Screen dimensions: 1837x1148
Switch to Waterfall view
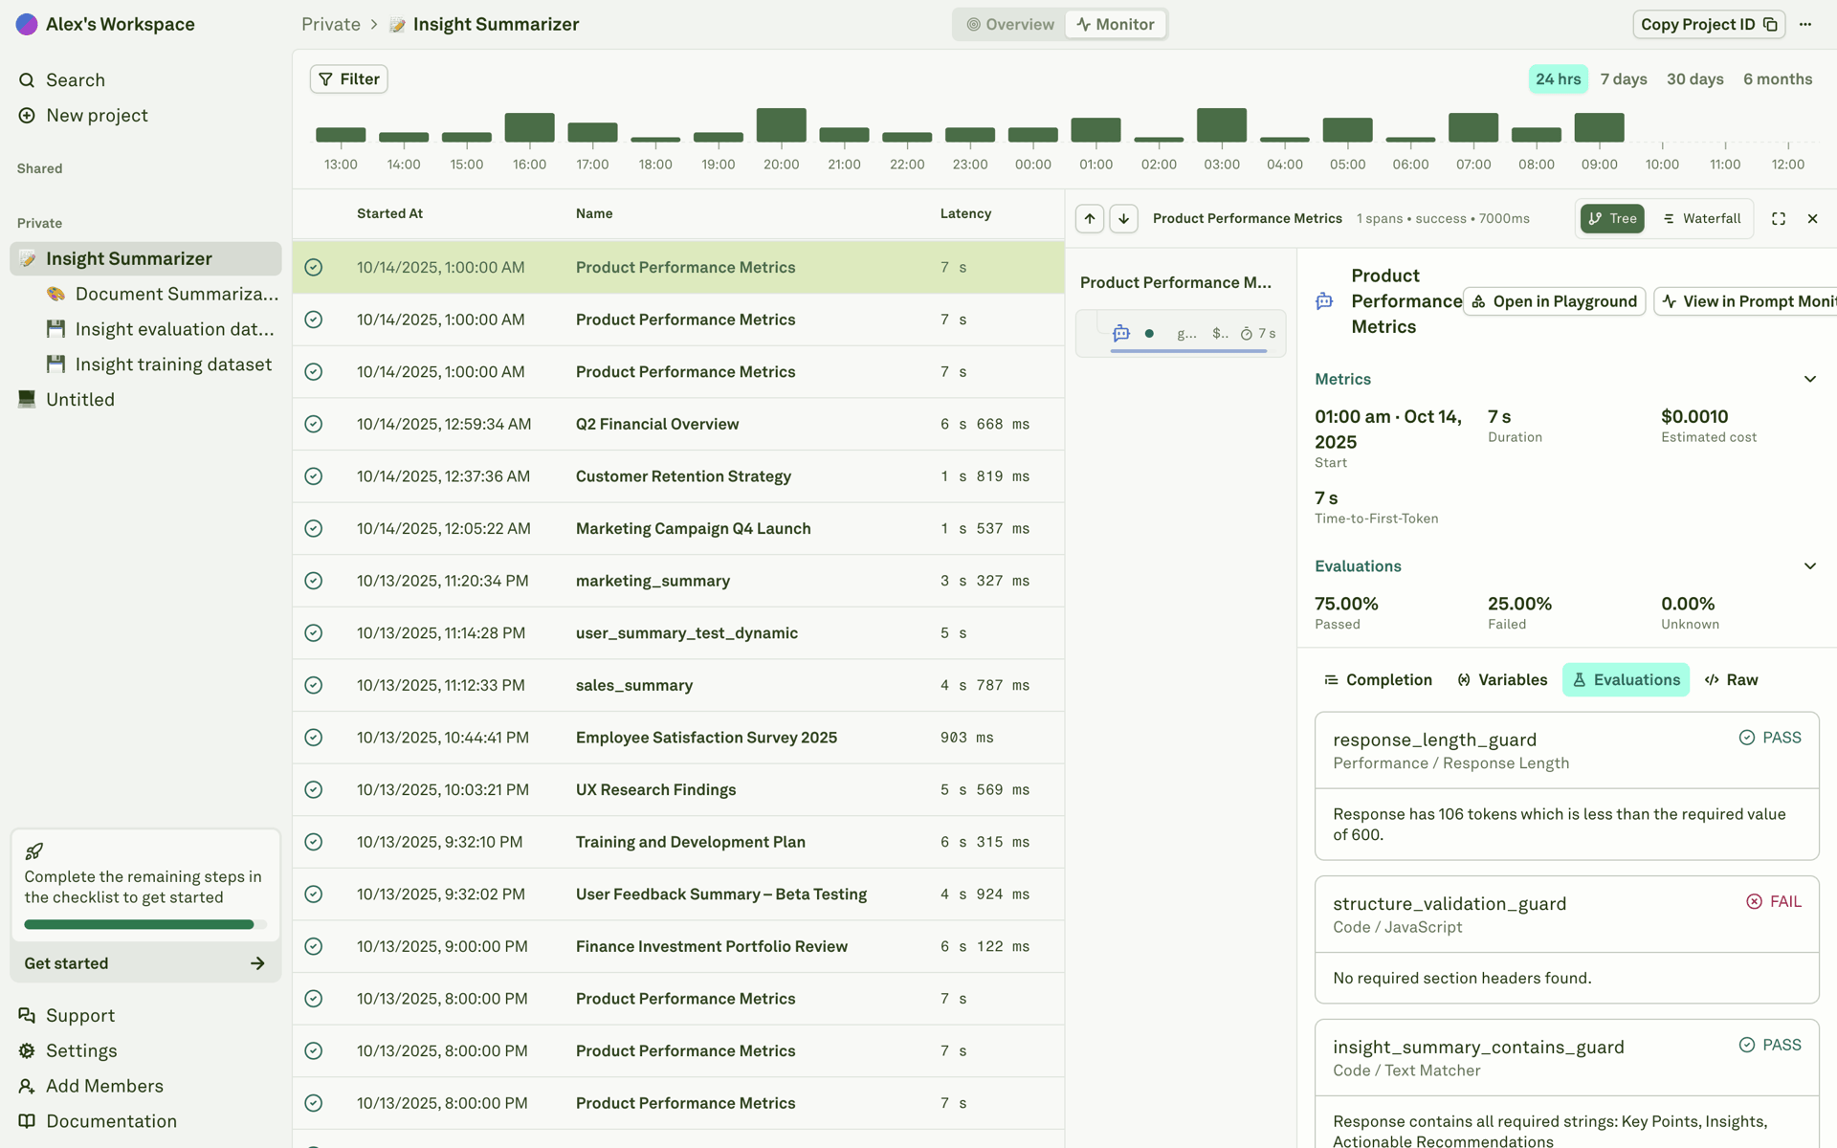pyautogui.click(x=1701, y=218)
